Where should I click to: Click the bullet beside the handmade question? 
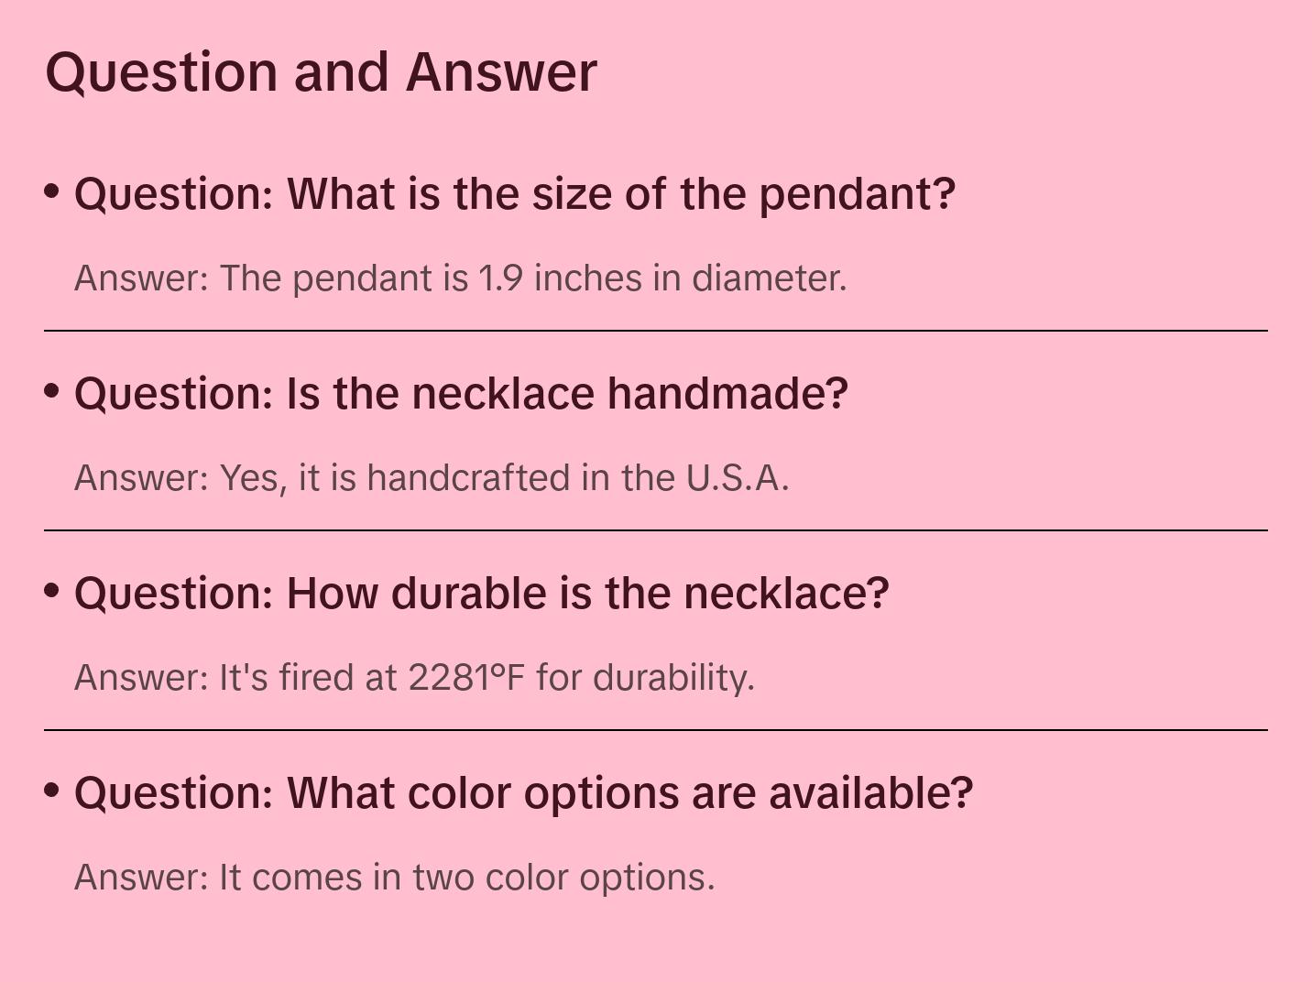pos(52,391)
